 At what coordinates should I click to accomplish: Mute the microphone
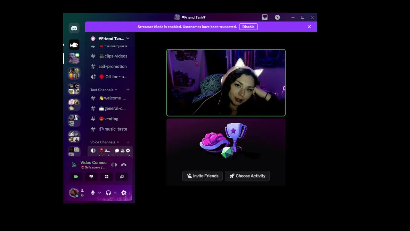tap(93, 193)
